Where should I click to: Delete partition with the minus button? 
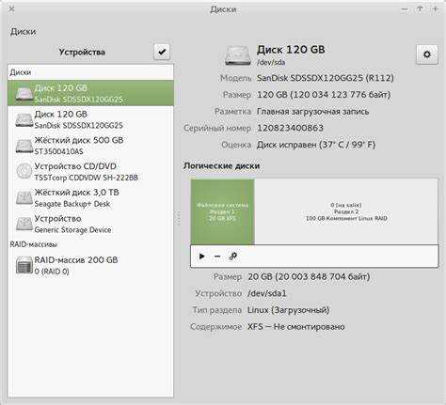217,257
